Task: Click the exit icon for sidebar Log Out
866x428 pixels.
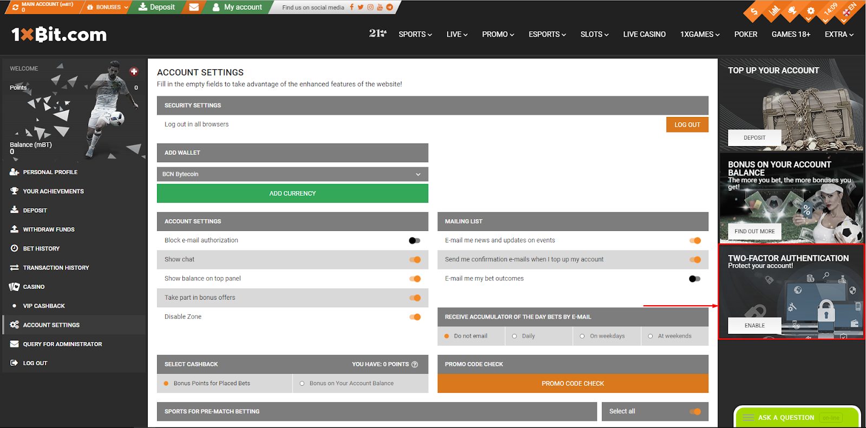Action: [x=14, y=363]
